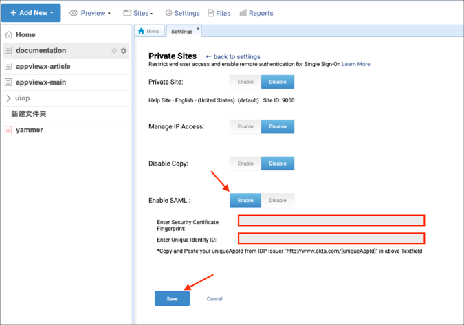The height and width of the screenshot is (325, 464).
Task: Follow the back to settings link
Action: pos(233,56)
